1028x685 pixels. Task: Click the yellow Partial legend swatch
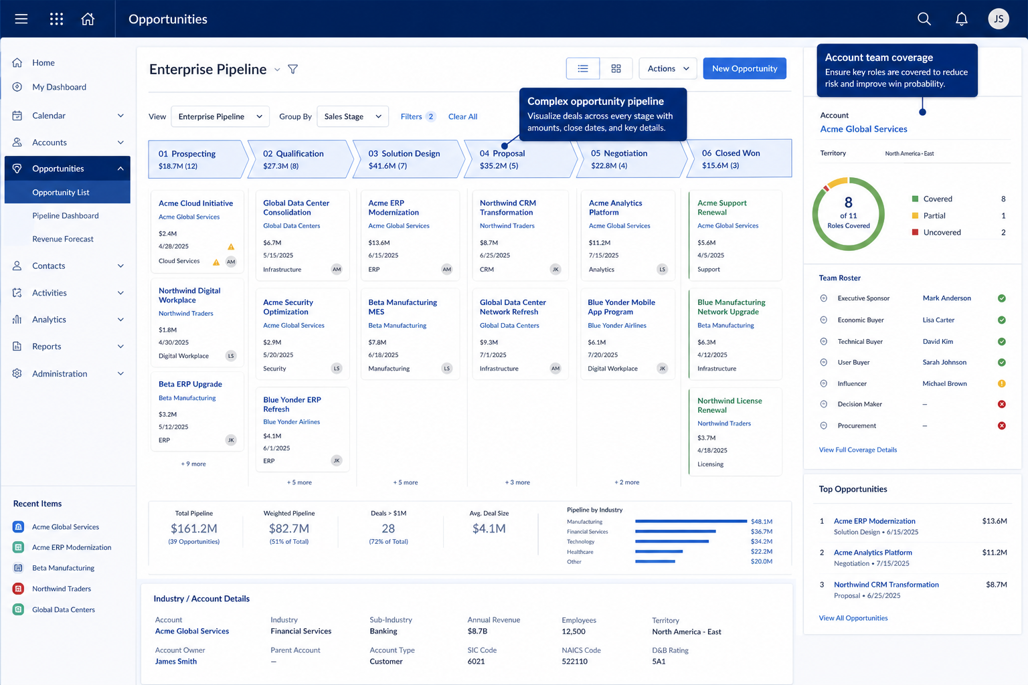pos(915,215)
